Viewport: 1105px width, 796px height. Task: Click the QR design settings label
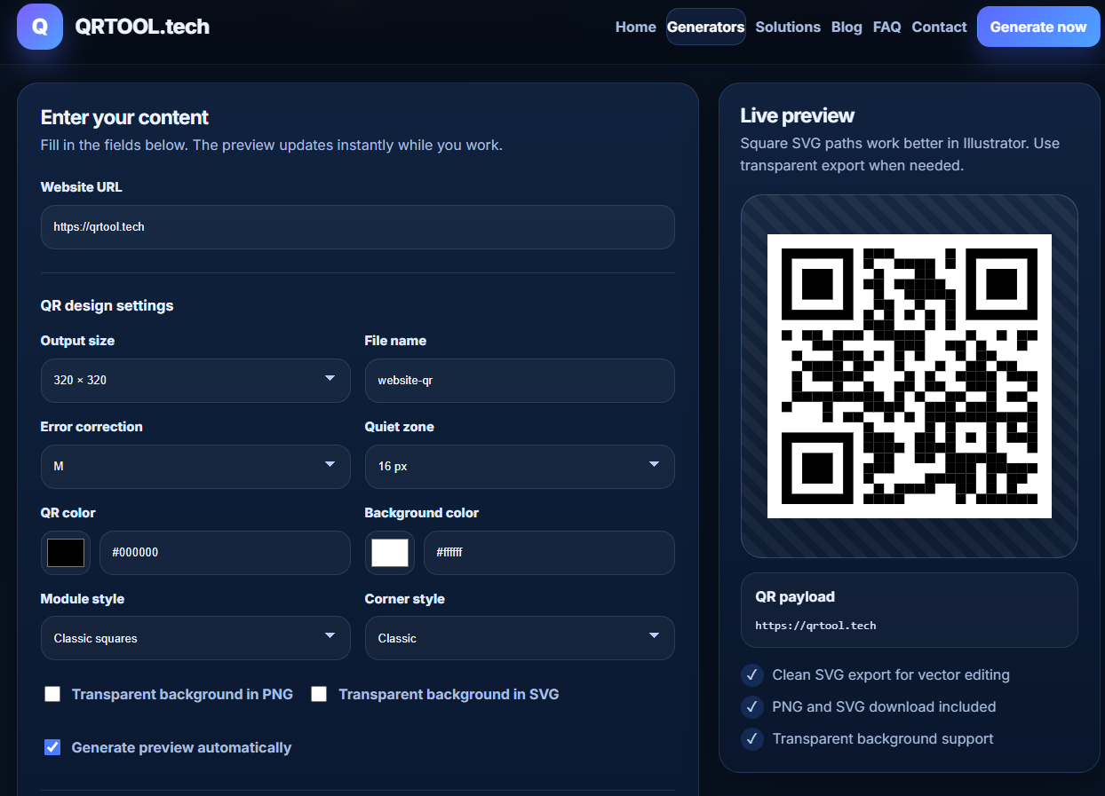(107, 305)
